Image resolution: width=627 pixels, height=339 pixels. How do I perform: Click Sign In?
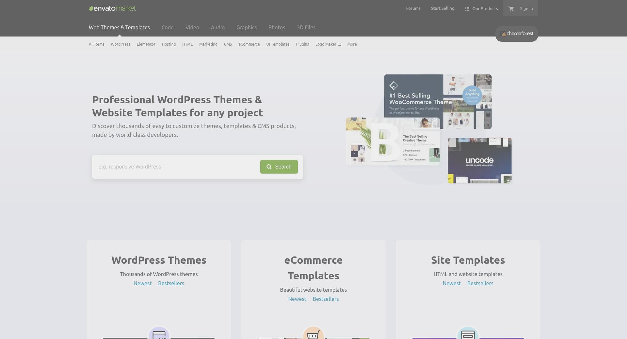click(526, 9)
